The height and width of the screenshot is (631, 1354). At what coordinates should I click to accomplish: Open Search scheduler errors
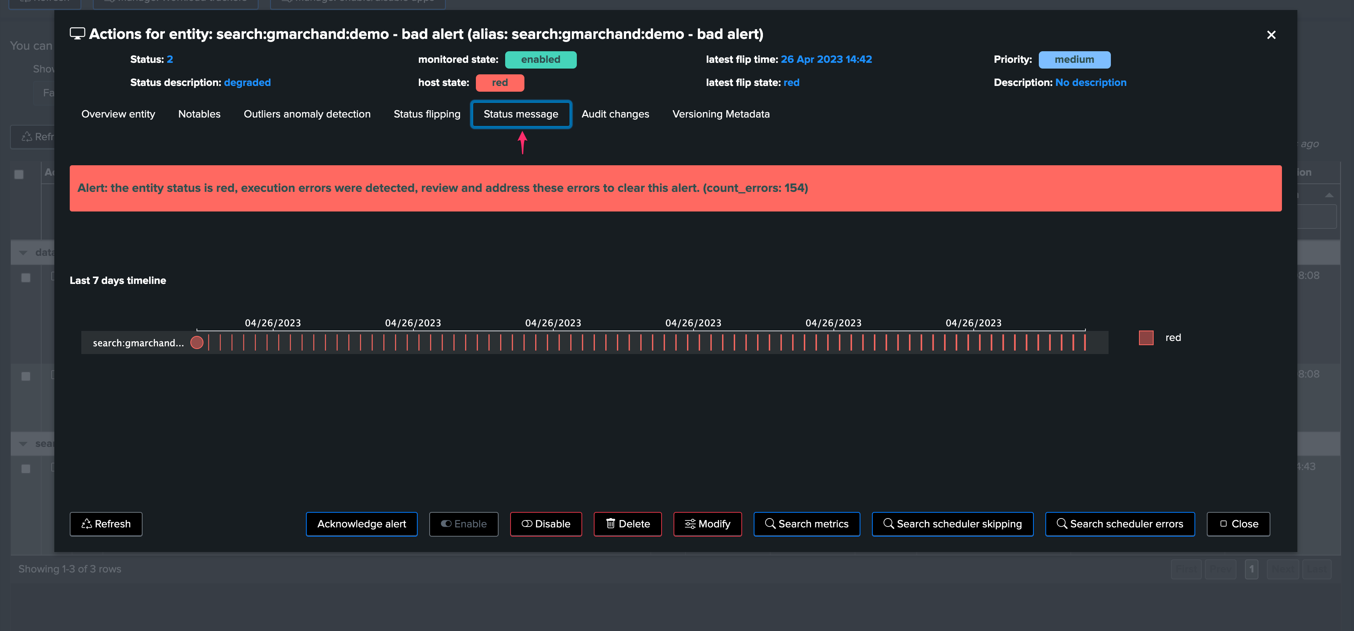coord(1120,524)
